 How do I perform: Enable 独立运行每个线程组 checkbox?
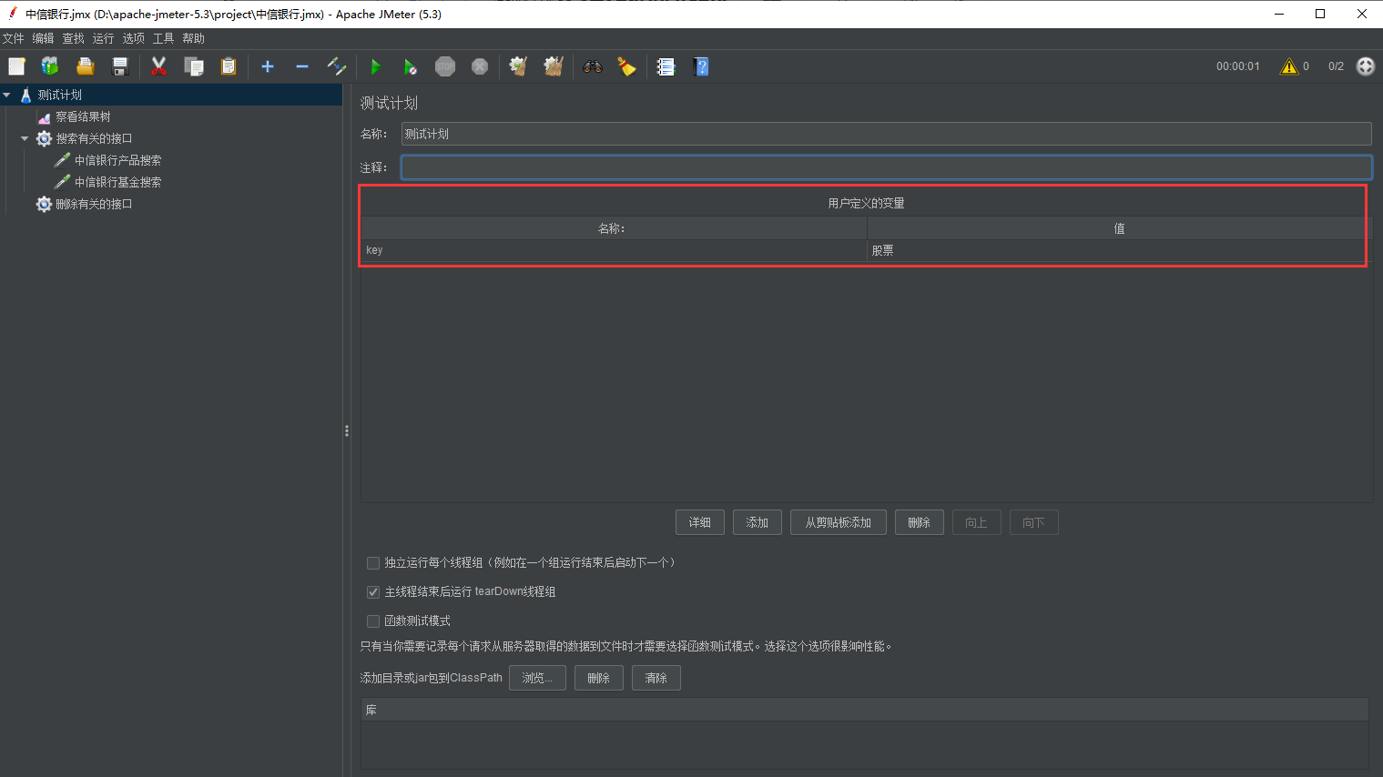373,563
